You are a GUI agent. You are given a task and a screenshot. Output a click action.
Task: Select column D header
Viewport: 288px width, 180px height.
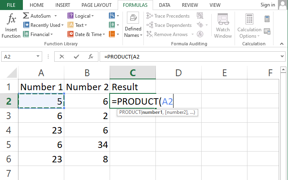pyautogui.click(x=179, y=73)
